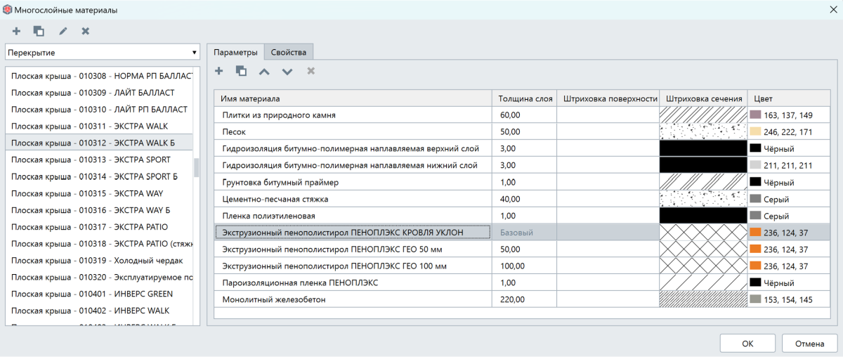Click the color swatch of the Песок layer
The height and width of the screenshot is (357, 843).
point(756,131)
